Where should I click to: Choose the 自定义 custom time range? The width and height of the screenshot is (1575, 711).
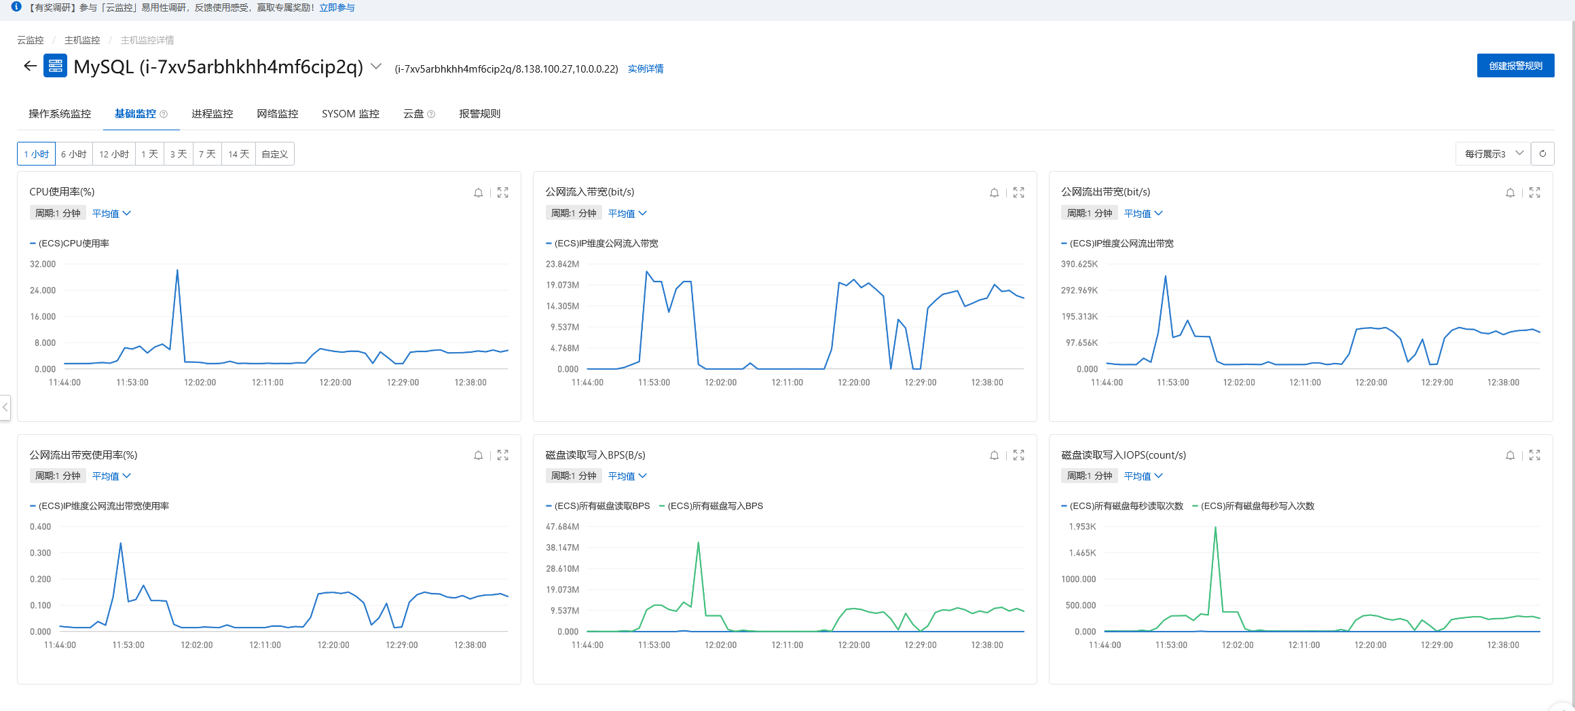275,154
